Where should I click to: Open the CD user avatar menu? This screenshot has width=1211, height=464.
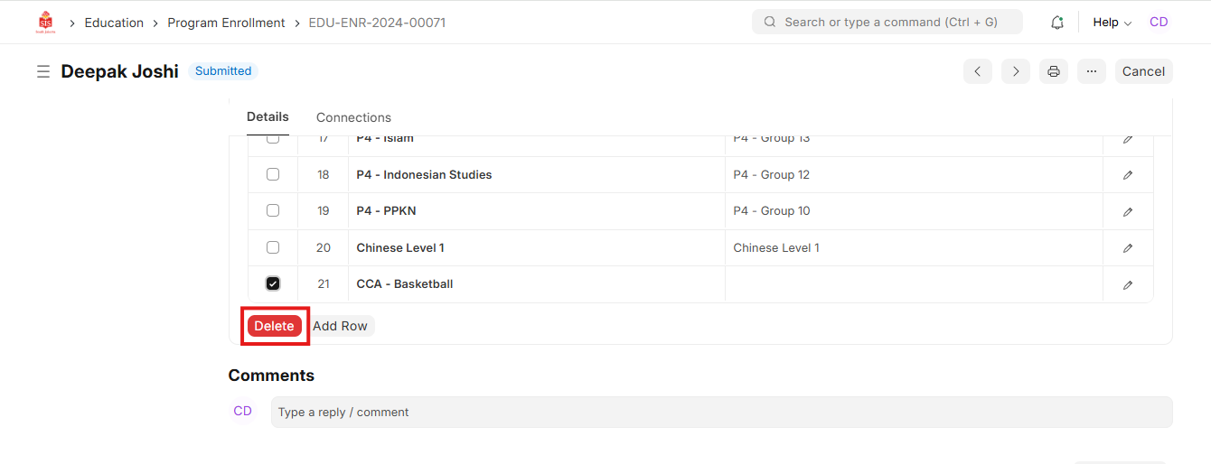click(x=1159, y=23)
